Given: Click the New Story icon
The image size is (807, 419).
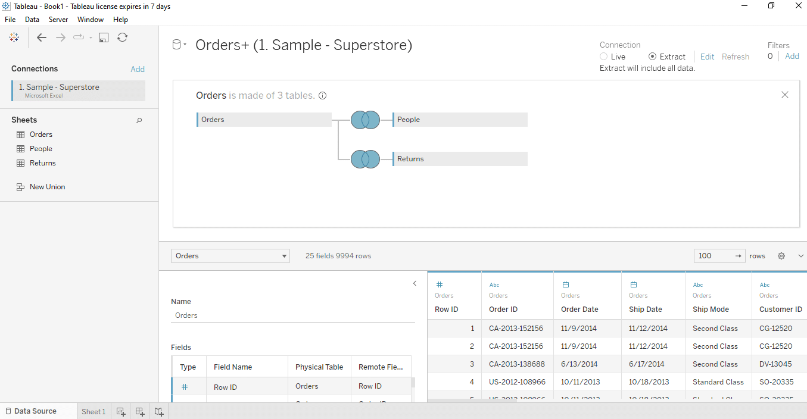Looking at the screenshot, I should point(158,411).
